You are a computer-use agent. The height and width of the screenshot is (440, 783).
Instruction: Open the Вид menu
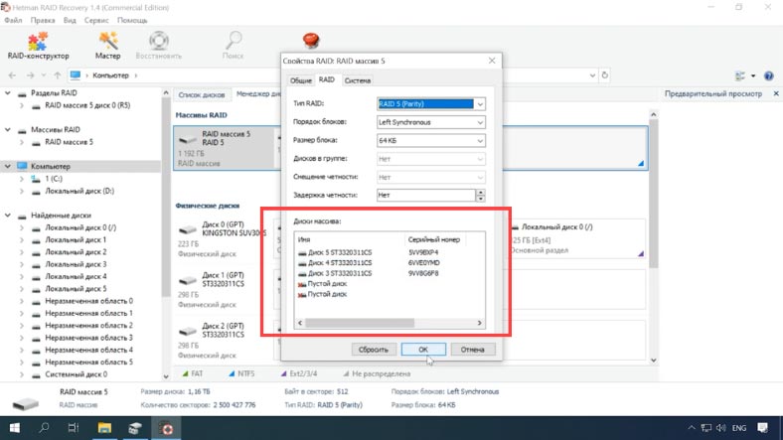[x=70, y=21]
